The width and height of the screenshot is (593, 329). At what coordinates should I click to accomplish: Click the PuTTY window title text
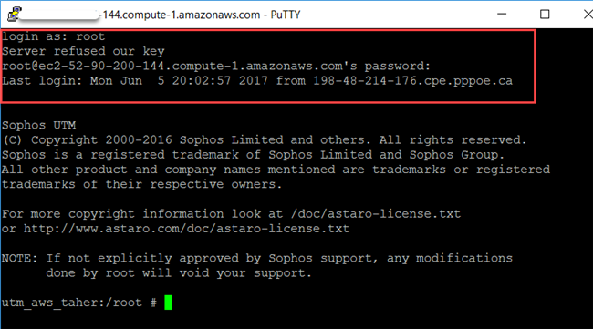(202, 15)
